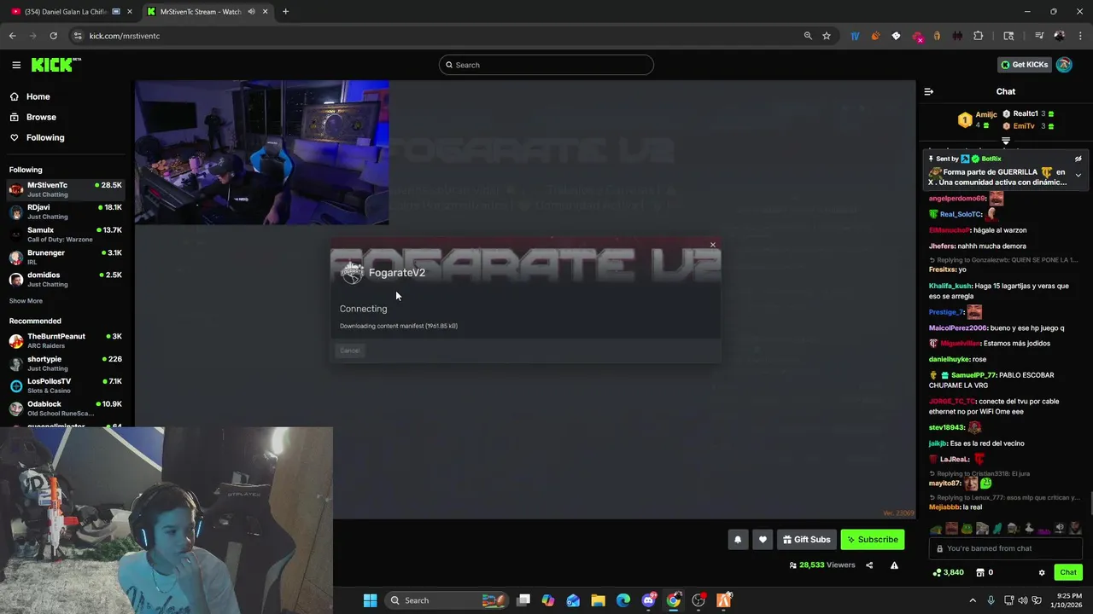1093x614 pixels.
Task: Show hidden system tray icons
Action: coord(973,600)
